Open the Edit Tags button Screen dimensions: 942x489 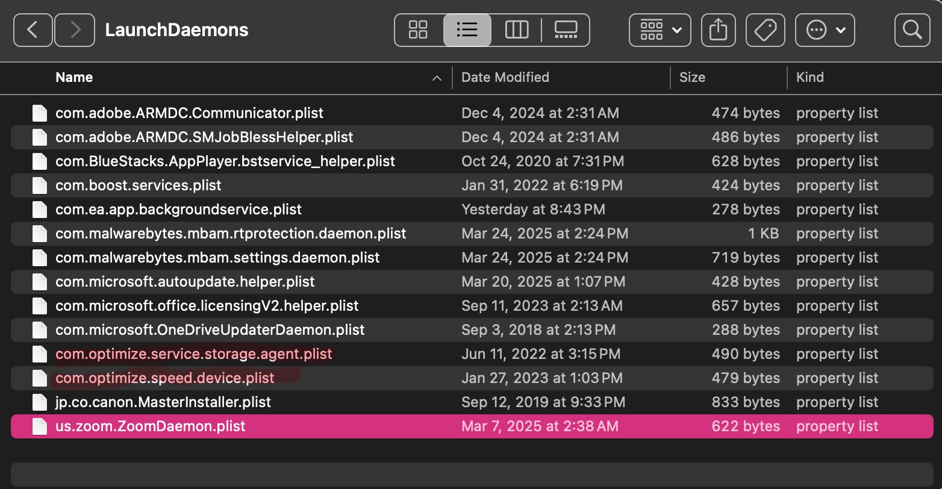766,30
